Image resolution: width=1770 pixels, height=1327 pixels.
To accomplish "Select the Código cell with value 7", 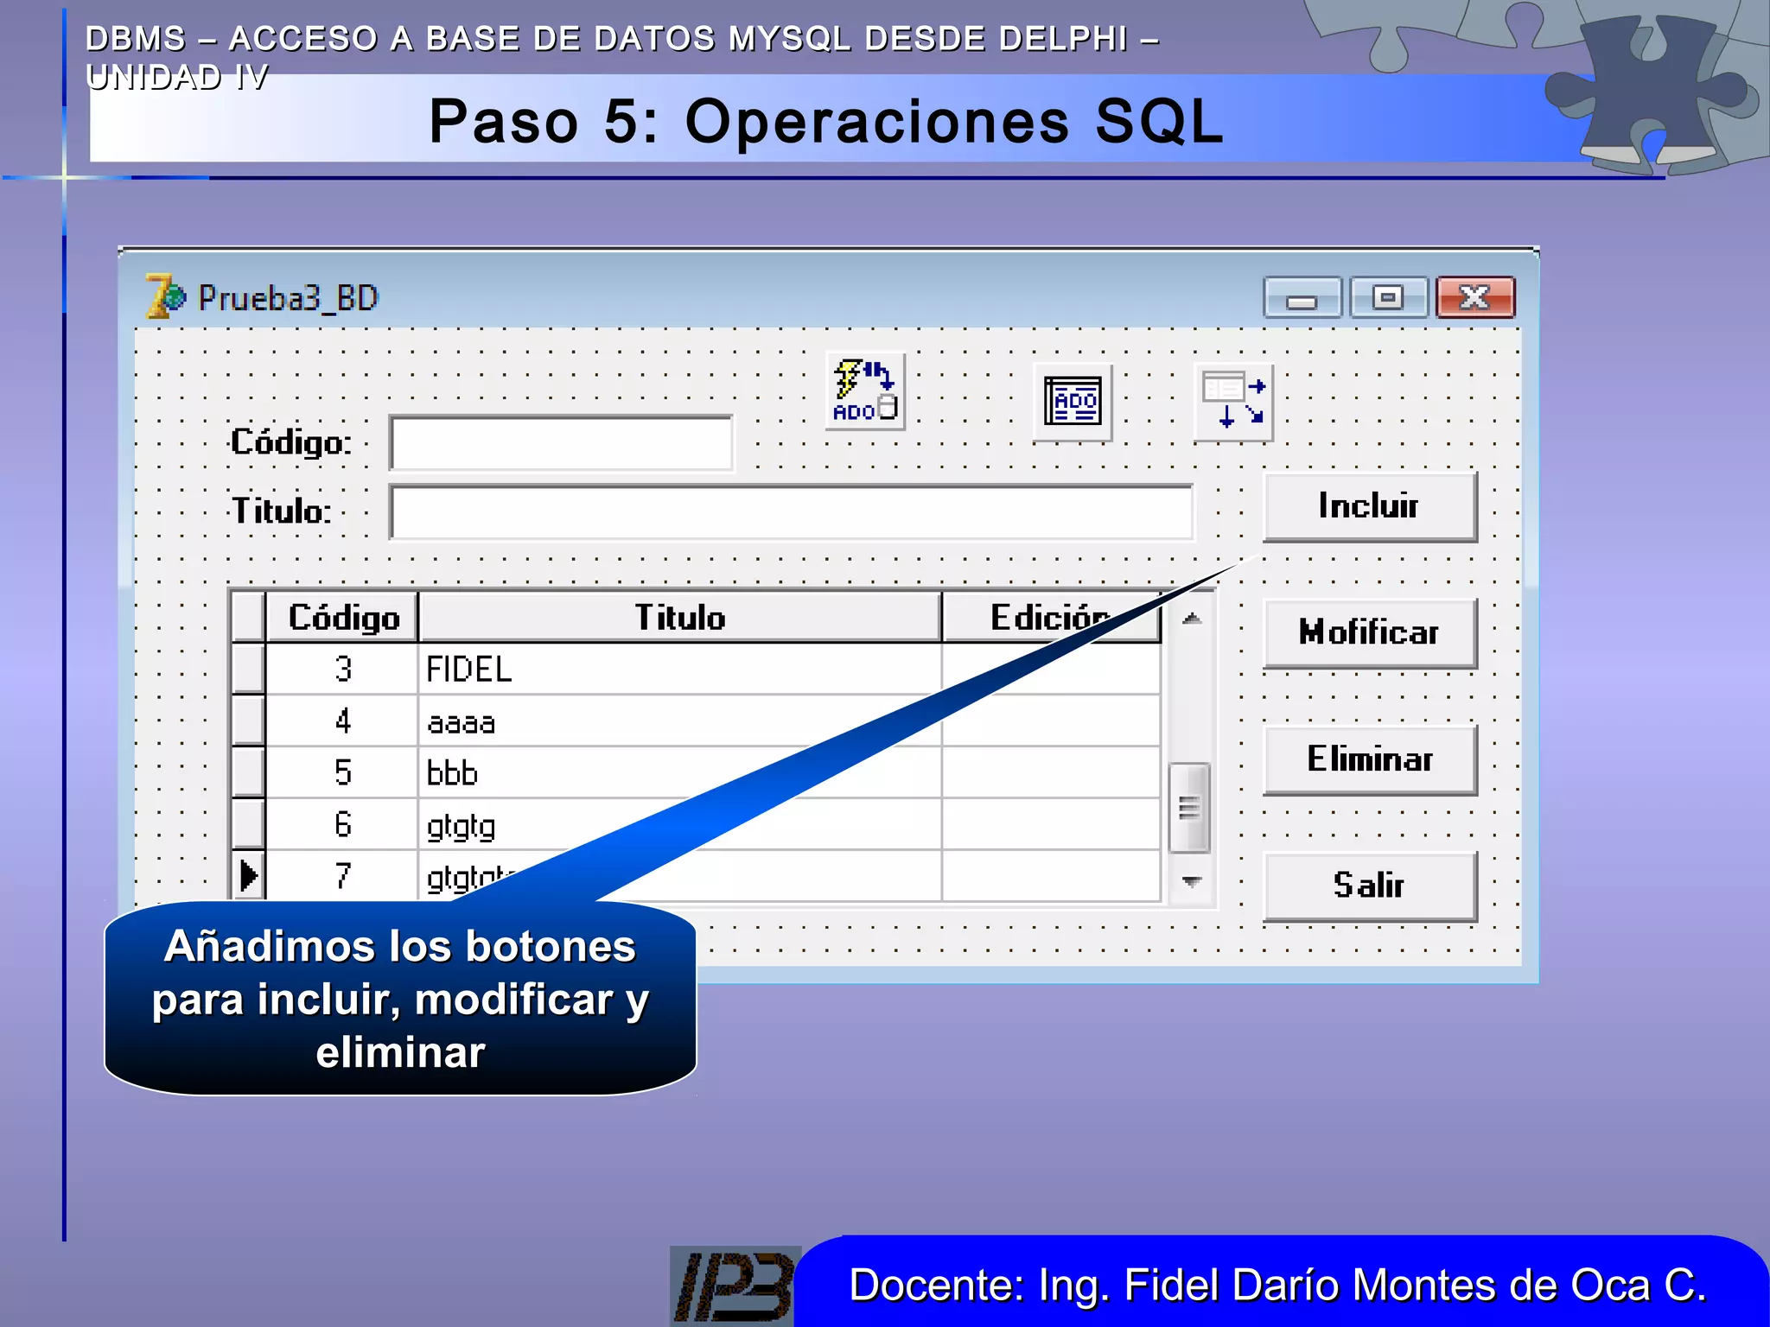I will coord(343,876).
